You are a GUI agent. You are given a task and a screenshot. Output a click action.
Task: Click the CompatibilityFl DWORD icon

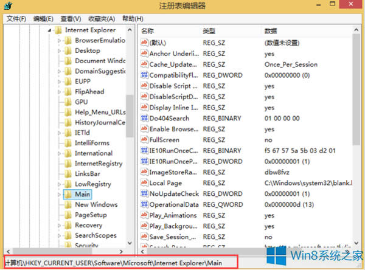[x=144, y=75]
